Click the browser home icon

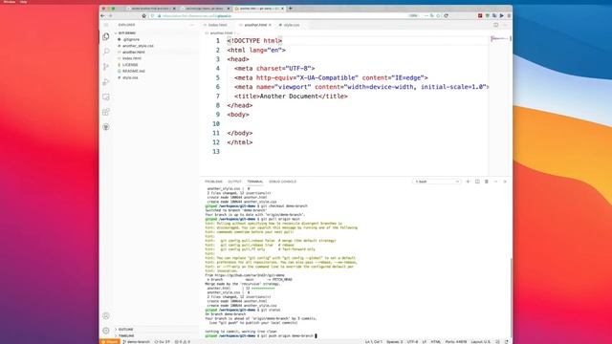tap(144, 15)
